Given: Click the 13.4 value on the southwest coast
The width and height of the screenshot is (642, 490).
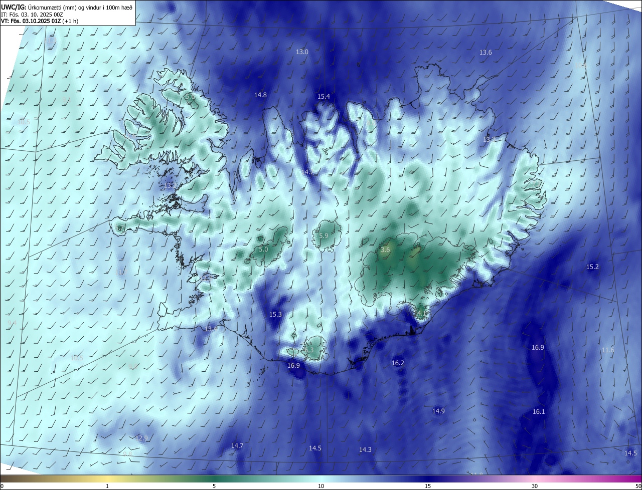Looking at the screenshot, I should point(211,329).
